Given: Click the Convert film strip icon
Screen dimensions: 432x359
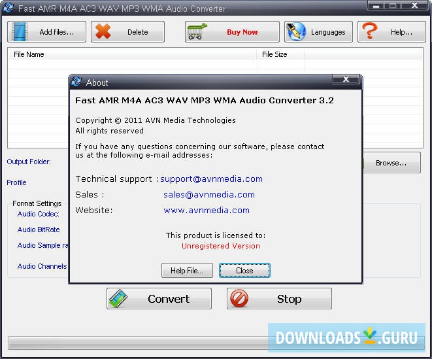Looking at the screenshot, I should point(118,298).
